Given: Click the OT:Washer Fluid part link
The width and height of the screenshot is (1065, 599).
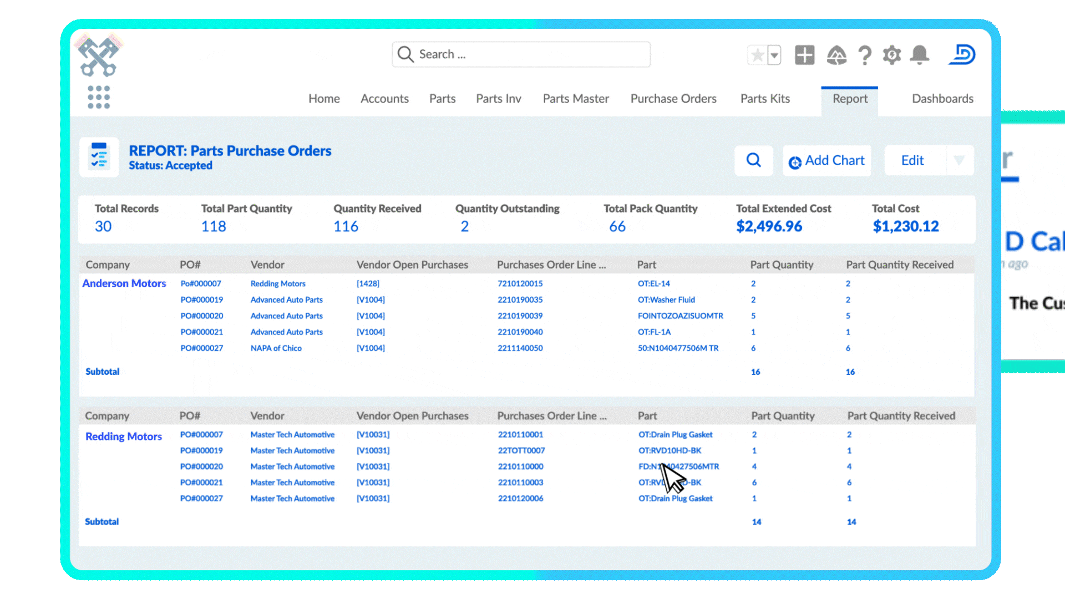Looking at the screenshot, I should (666, 299).
